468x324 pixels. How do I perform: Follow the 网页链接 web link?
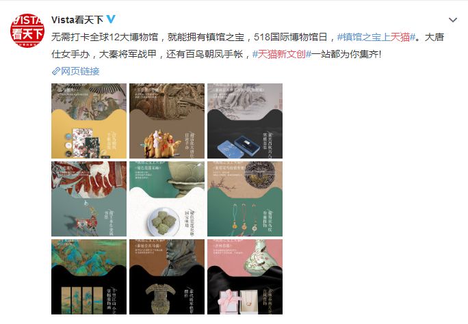[79, 71]
